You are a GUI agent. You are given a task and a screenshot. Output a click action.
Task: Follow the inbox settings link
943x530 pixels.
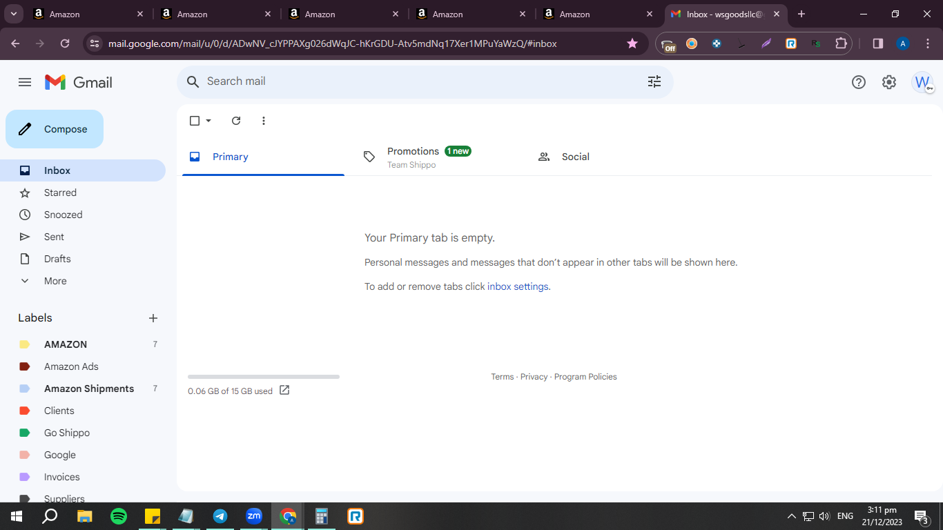tap(518, 286)
